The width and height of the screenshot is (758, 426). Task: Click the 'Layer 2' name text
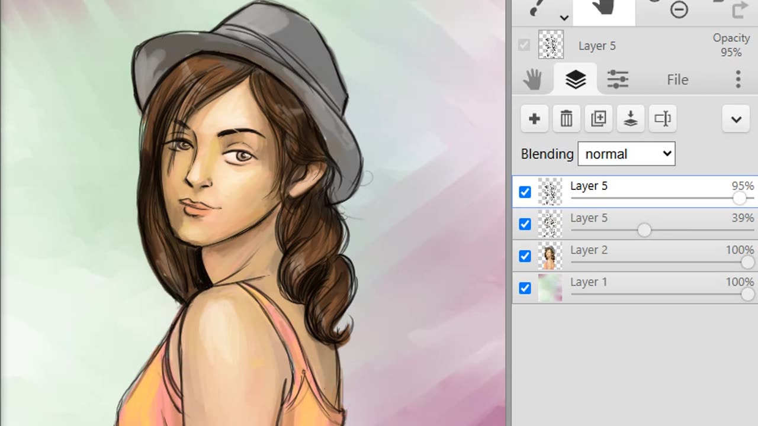click(x=589, y=250)
